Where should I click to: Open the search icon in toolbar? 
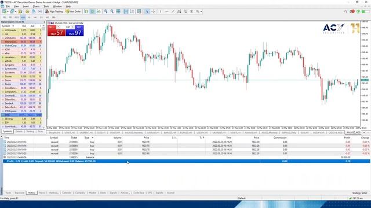coord(345,12)
